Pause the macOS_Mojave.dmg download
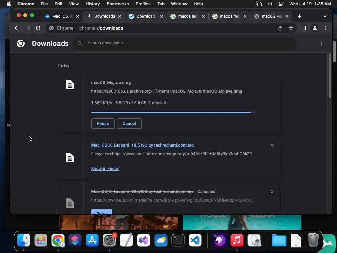The width and height of the screenshot is (337, 253). [103, 124]
